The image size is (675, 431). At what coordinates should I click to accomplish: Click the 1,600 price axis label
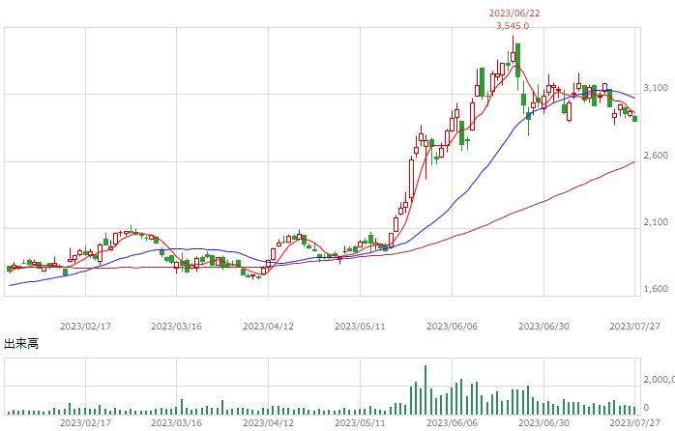click(x=656, y=289)
